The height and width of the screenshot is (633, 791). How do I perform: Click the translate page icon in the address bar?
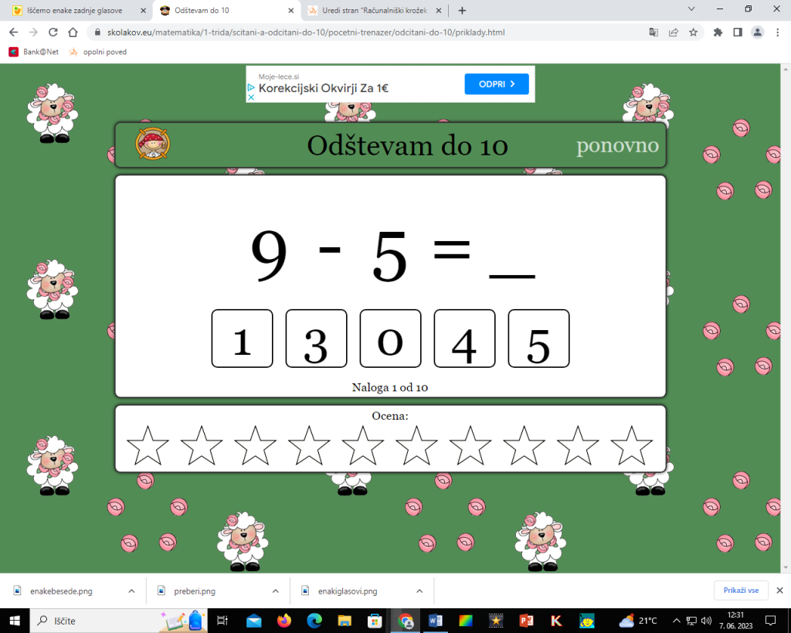(x=654, y=32)
